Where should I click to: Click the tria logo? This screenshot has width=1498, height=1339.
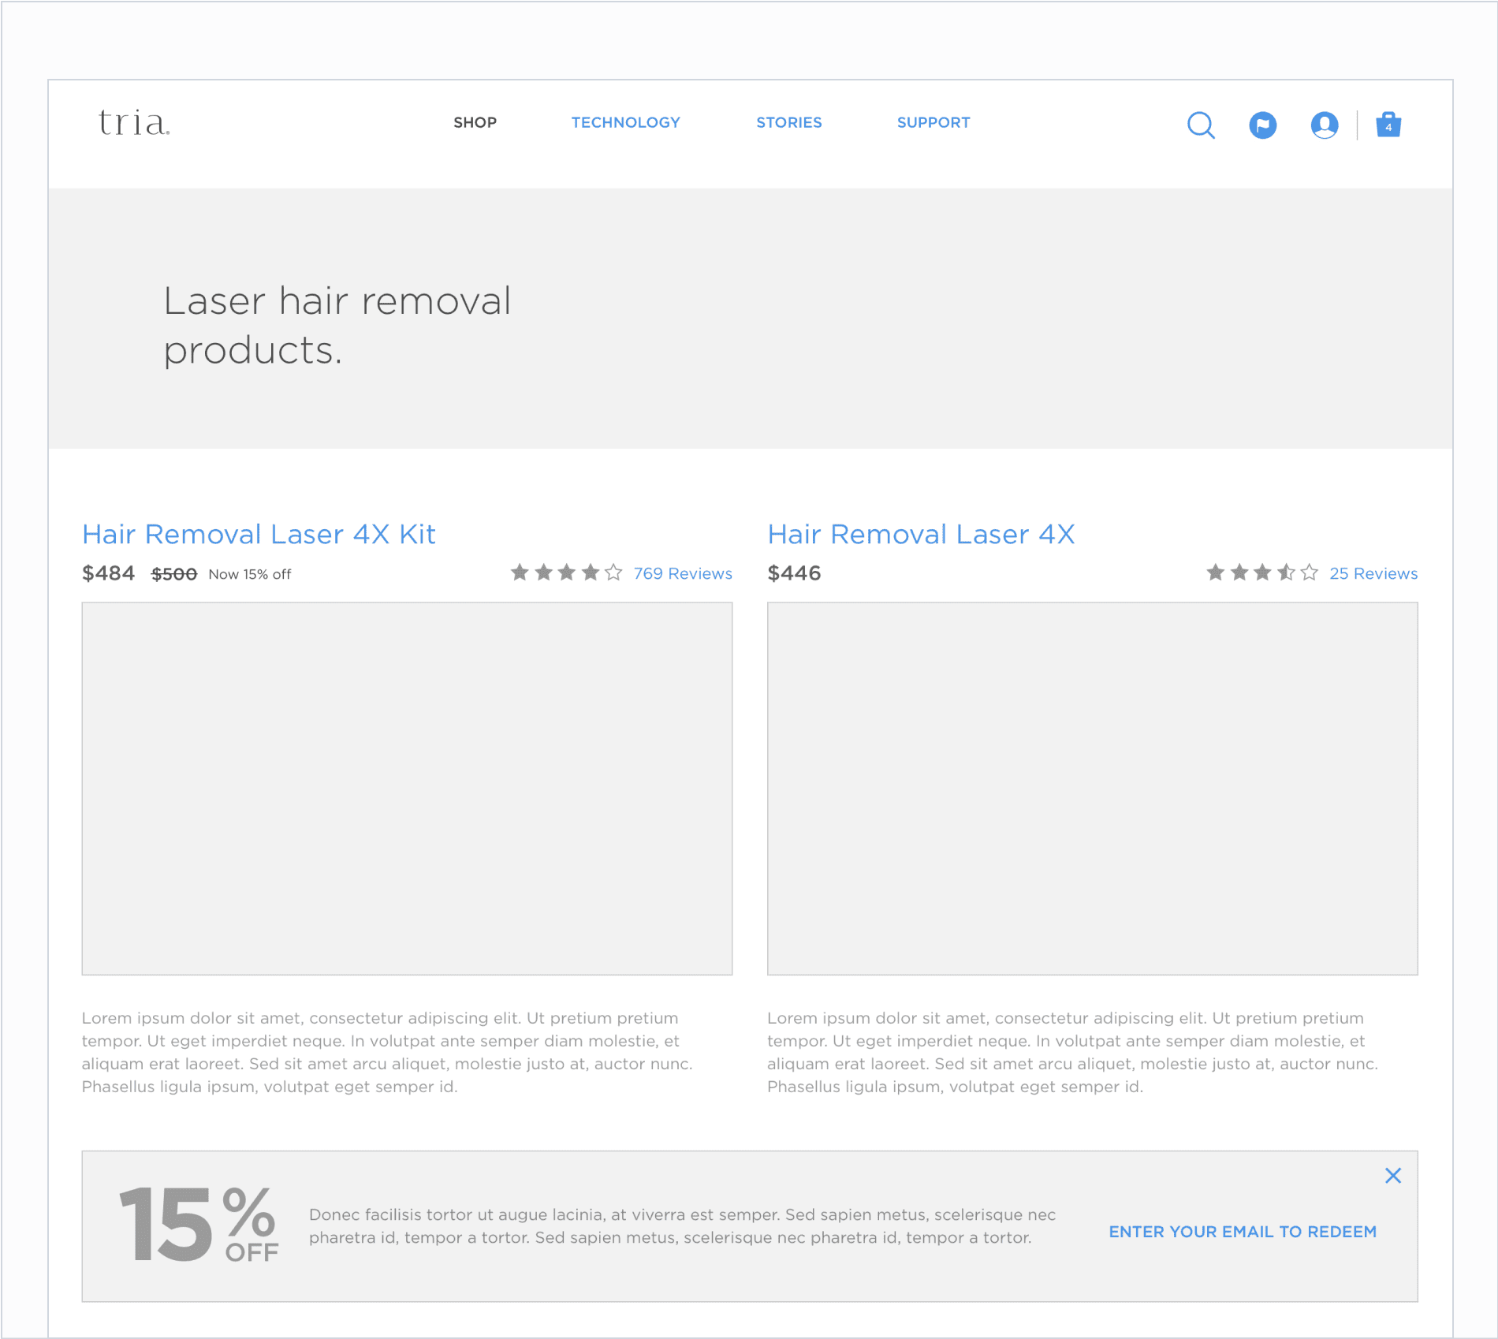[134, 123]
